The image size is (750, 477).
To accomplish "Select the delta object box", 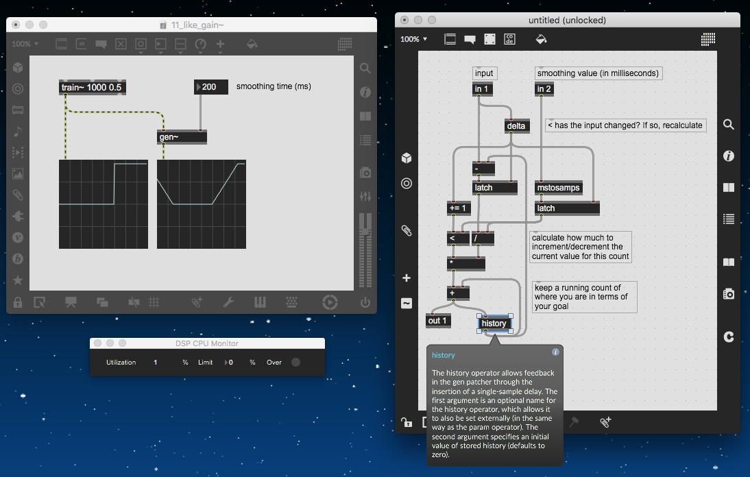I will 517,126.
